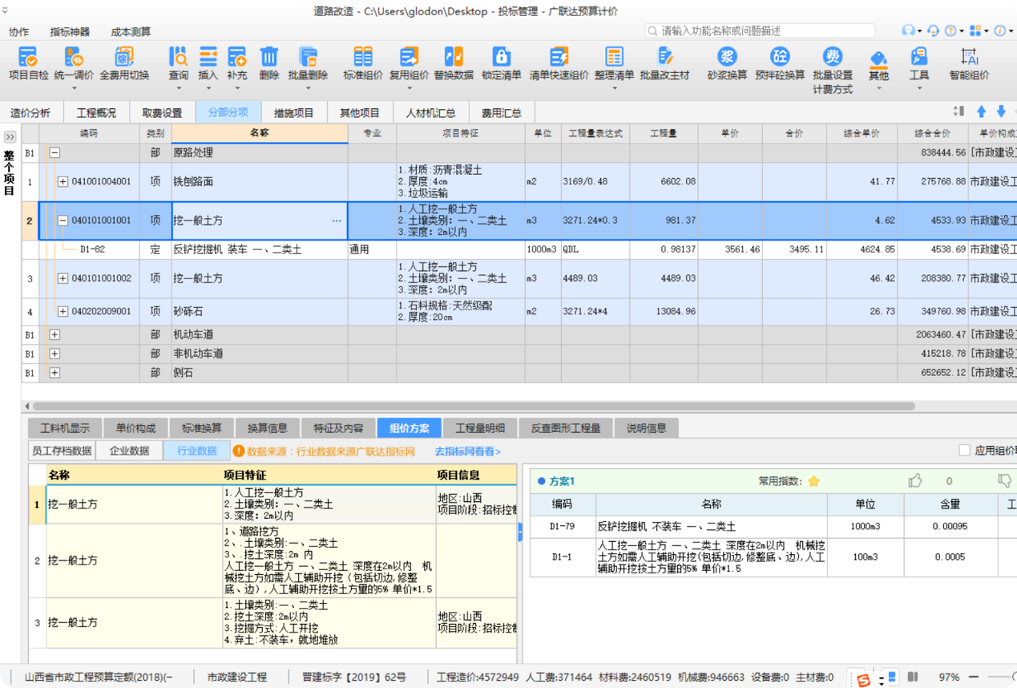The image size is (1017, 688).
Task: Expand the 机动车道 section
Action: point(54,334)
